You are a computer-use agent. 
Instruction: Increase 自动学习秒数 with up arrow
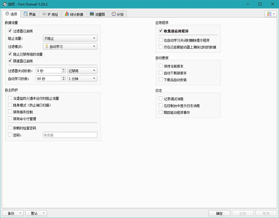tap(64, 77)
